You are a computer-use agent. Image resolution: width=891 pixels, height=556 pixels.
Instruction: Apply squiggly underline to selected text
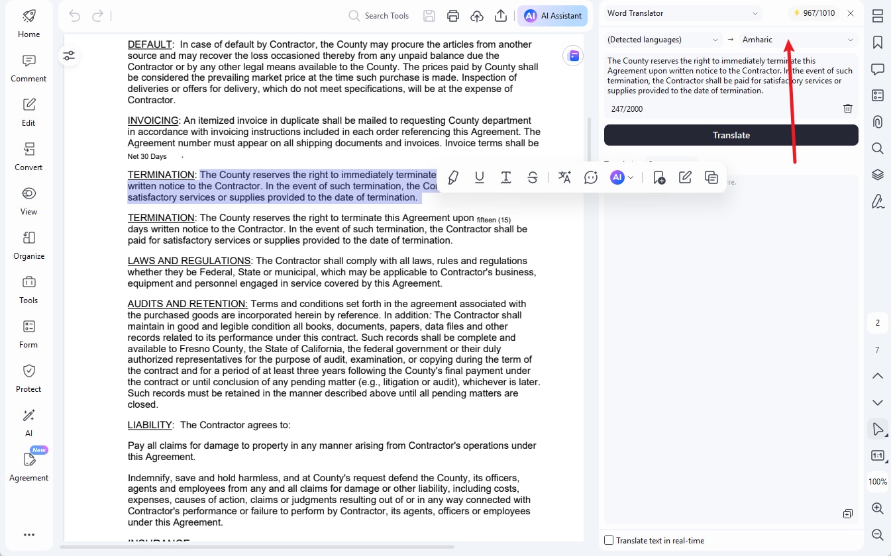pos(506,177)
